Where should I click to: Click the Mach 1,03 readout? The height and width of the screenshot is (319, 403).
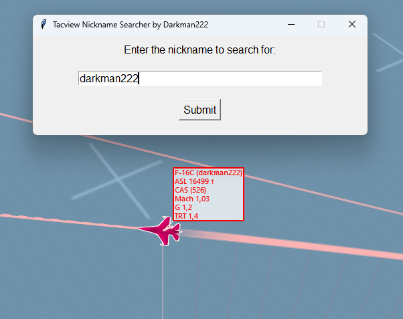[192, 199]
